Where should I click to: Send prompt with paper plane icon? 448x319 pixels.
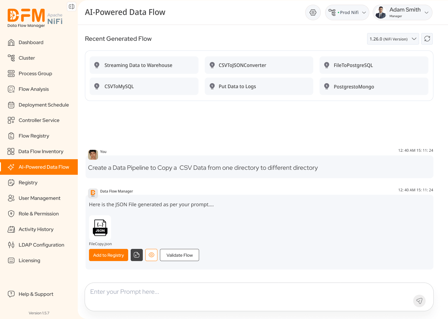click(x=419, y=301)
